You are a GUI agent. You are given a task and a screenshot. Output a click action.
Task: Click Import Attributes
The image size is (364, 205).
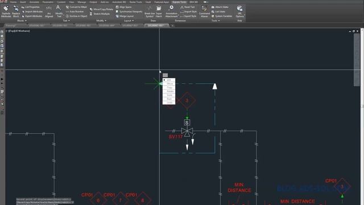[32, 11]
